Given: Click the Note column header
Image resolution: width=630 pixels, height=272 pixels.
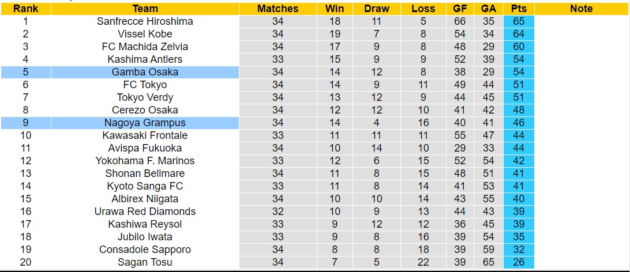Looking at the screenshot, I should point(581,9).
